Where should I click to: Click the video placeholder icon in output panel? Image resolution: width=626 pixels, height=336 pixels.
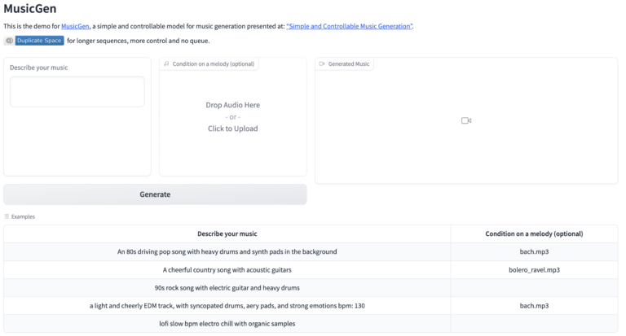[466, 120]
